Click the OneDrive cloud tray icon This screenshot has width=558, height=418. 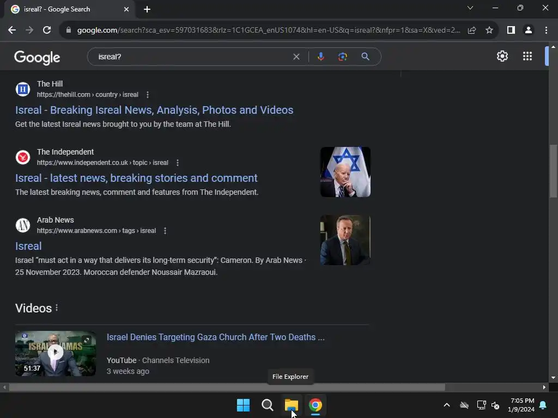(464, 405)
